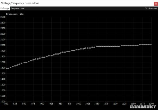Pick the curve point at 850 mV
The height and width of the screenshot is (110, 158).
tap(24, 62)
